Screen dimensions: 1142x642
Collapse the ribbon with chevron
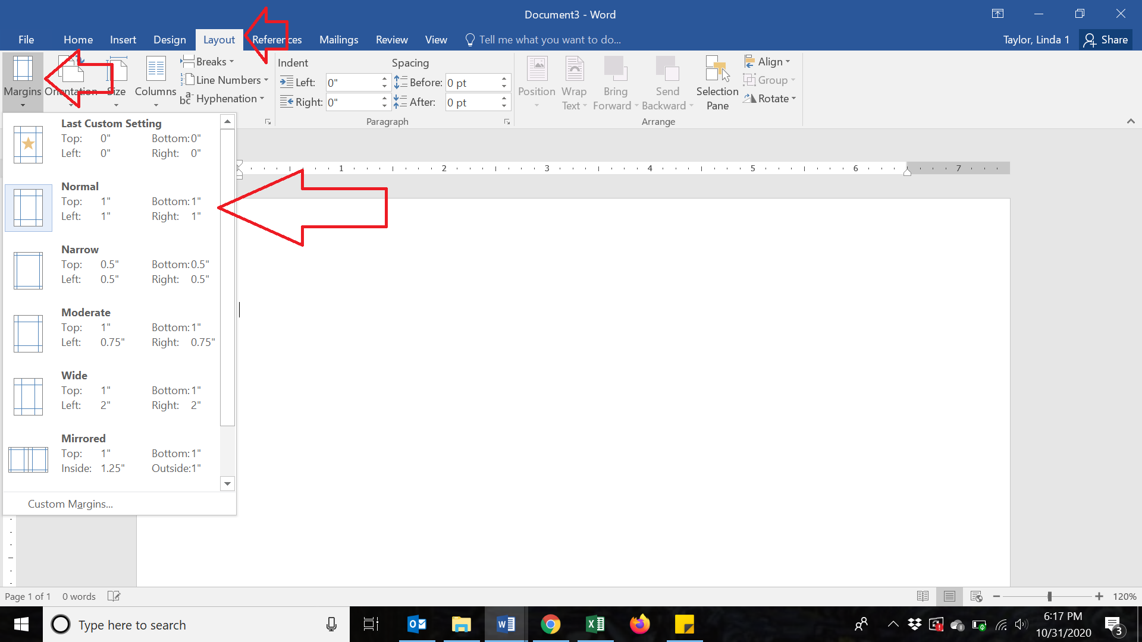1131,121
